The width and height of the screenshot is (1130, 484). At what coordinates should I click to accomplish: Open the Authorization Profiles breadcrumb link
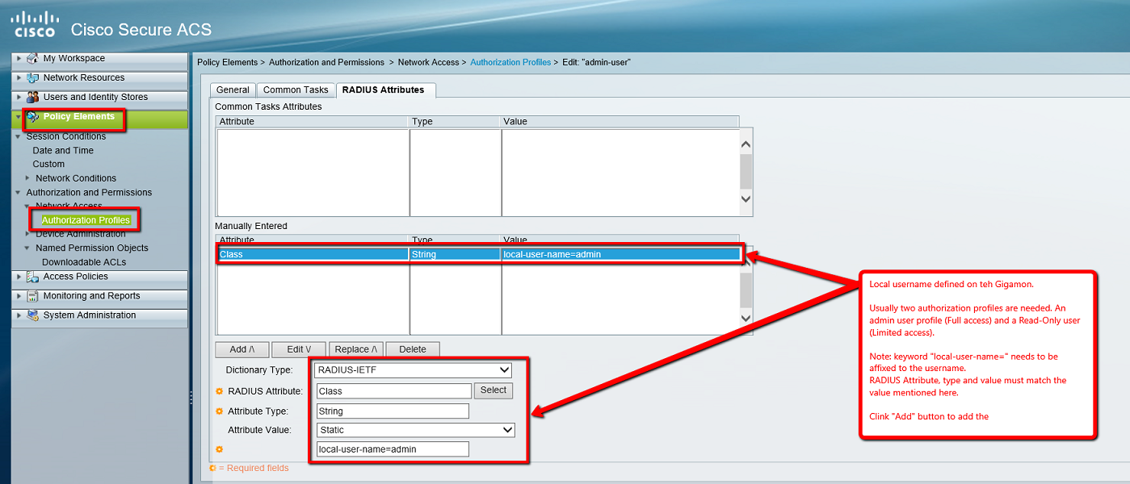(x=510, y=62)
